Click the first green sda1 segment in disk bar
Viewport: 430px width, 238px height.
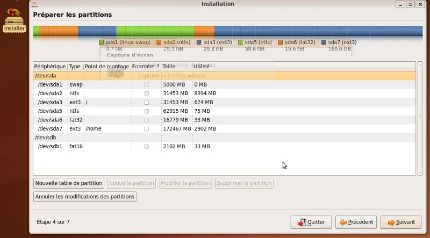click(36, 31)
